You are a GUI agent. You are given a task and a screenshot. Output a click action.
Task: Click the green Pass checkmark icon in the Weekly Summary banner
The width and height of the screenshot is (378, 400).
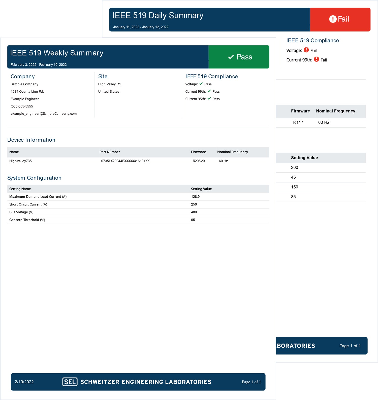[231, 57]
